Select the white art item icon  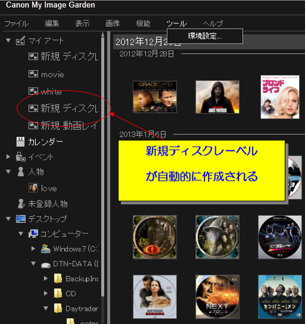(x=33, y=91)
